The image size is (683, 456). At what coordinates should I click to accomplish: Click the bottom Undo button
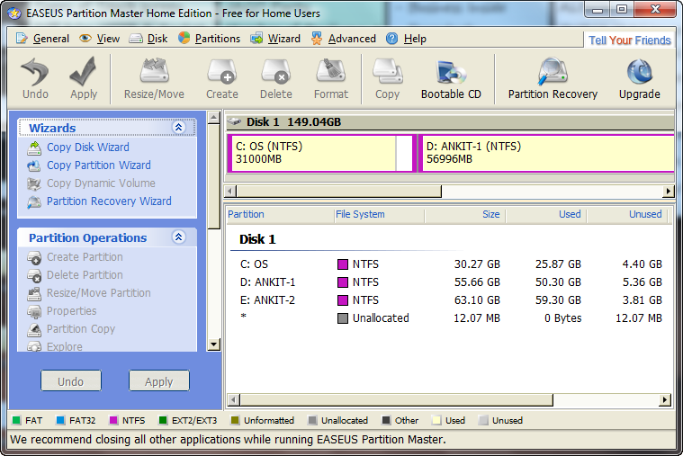71,381
